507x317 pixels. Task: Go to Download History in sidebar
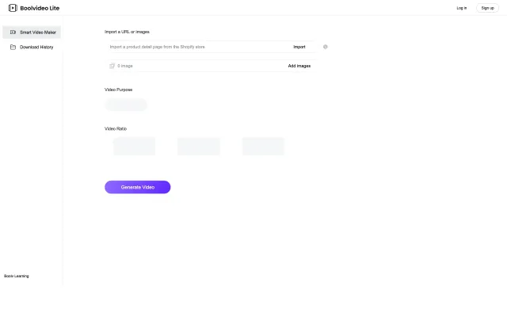(36, 48)
